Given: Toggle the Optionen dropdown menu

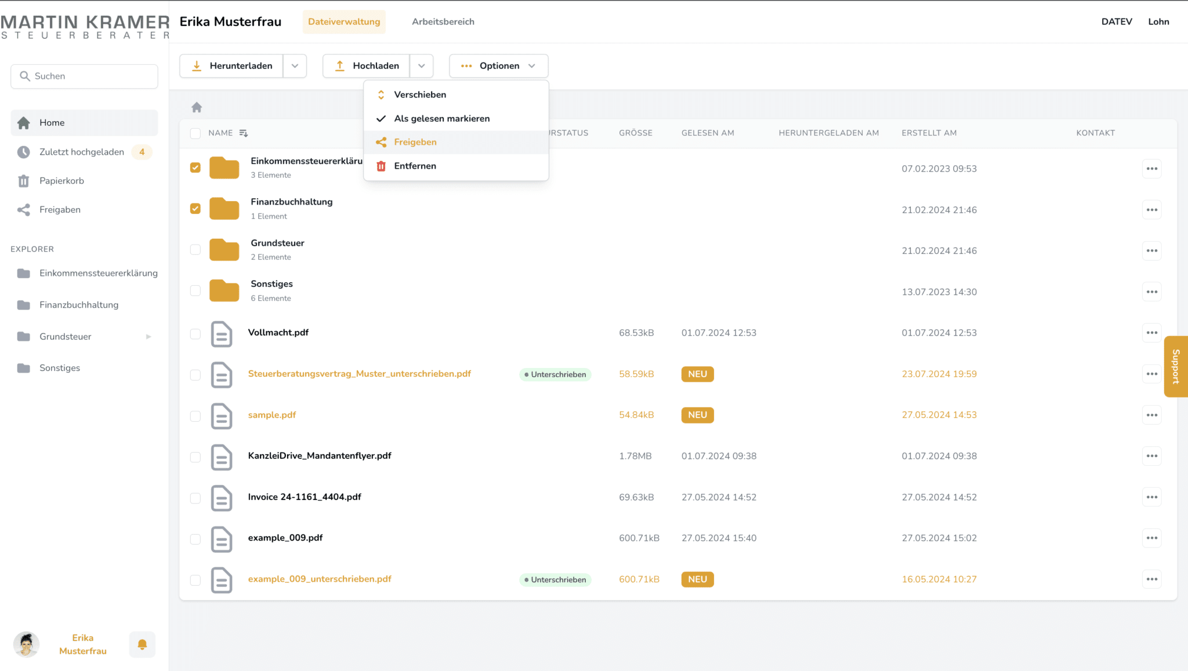Looking at the screenshot, I should [499, 66].
